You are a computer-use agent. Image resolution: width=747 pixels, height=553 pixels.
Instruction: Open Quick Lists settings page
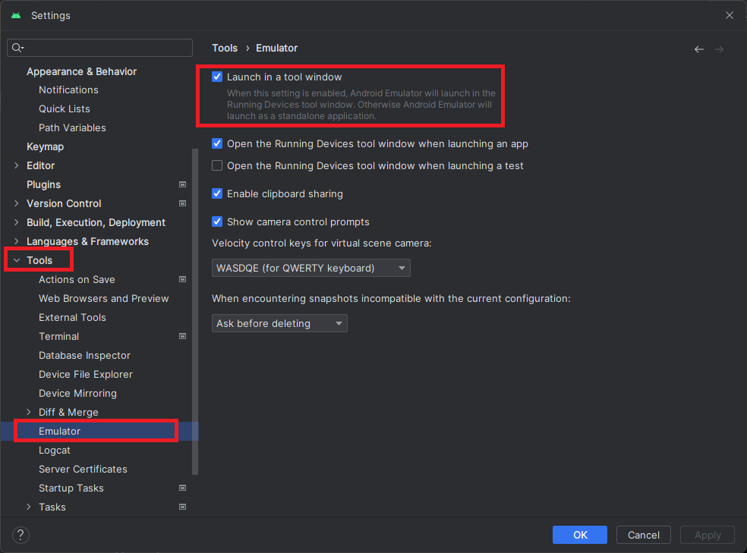point(65,109)
